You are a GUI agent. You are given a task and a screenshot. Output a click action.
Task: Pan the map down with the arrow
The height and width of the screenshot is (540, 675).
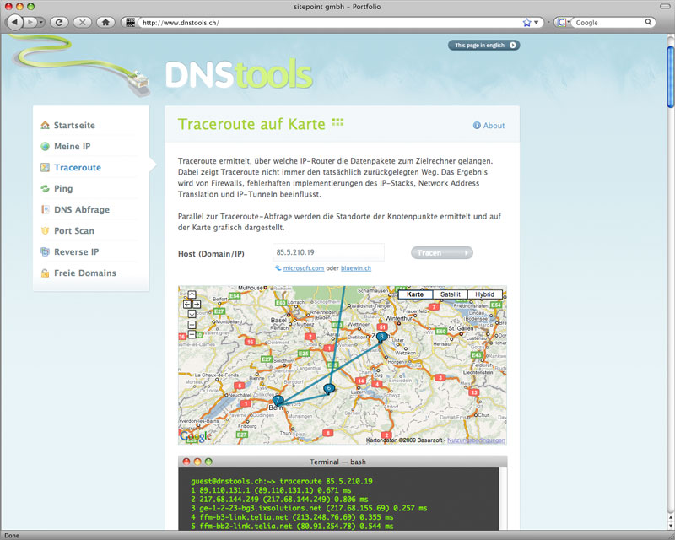coord(192,314)
